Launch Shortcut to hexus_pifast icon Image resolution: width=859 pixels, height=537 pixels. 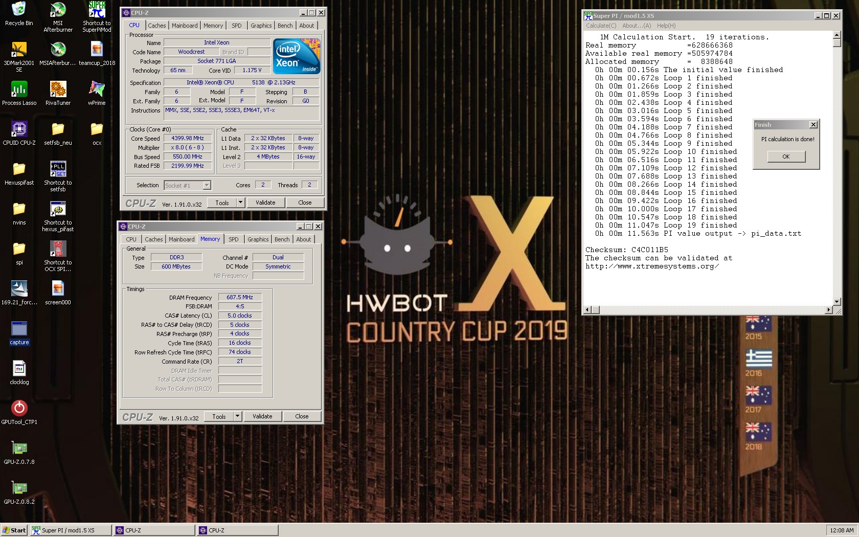tap(58, 216)
